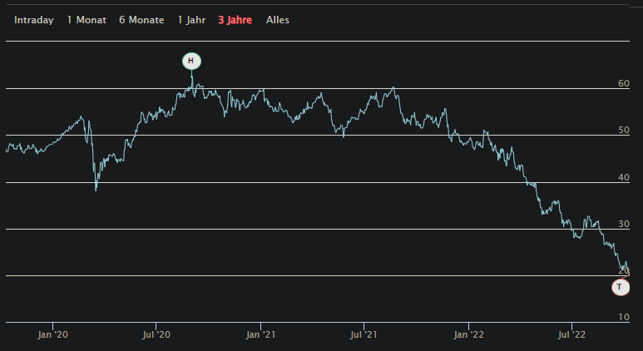Click the T low-point marker
Screen dimensions: 643x351
[x=621, y=287]
